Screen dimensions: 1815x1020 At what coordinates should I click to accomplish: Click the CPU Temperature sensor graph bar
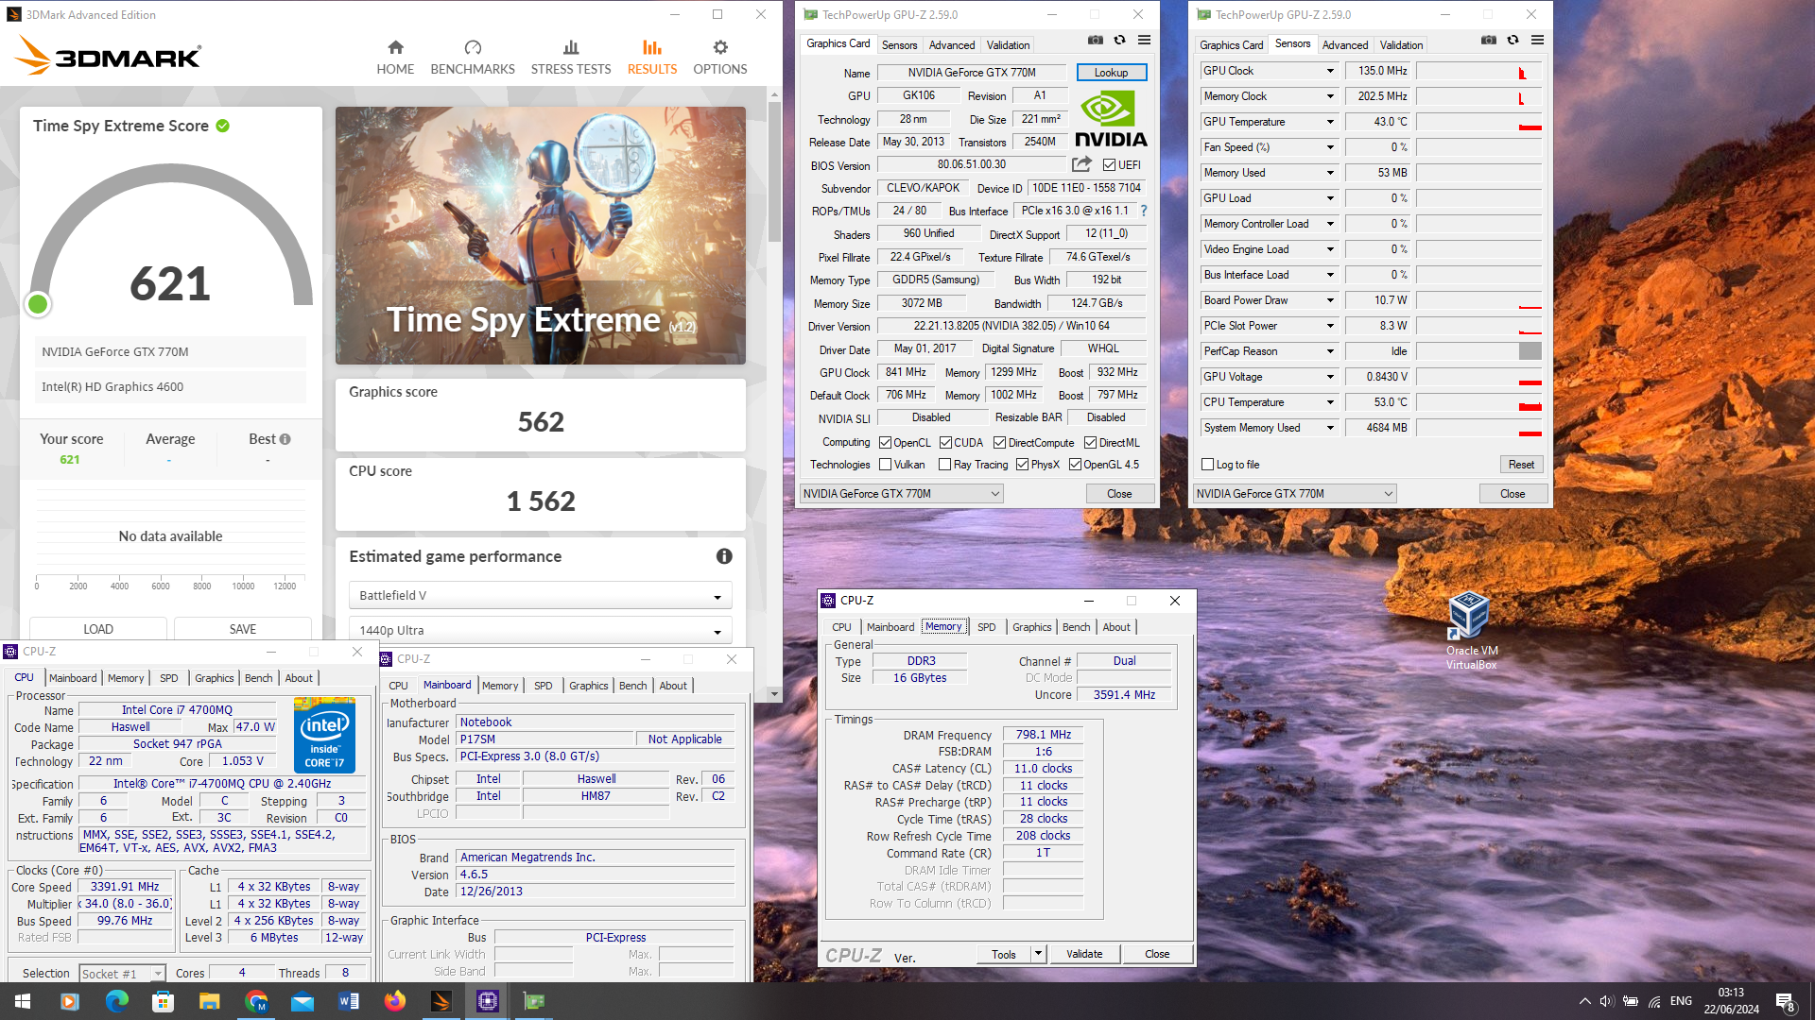1479,402
